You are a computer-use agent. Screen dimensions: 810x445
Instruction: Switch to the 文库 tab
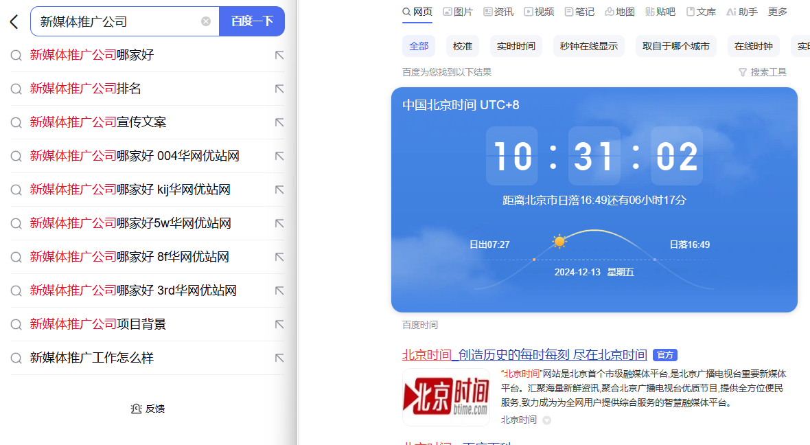tap(701, 12)
